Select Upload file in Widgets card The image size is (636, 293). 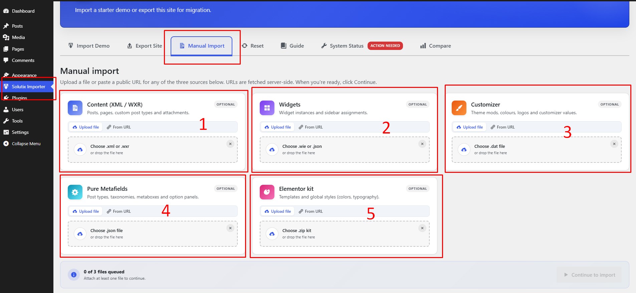coord(278,127)
